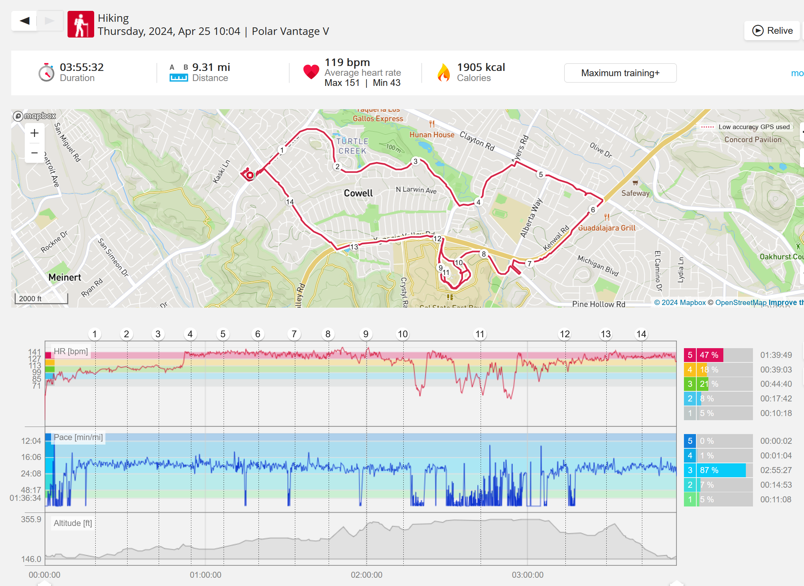Go to the previous training session arrow
The height and width of the screenshot is (586, 804).
coord(24,21)
